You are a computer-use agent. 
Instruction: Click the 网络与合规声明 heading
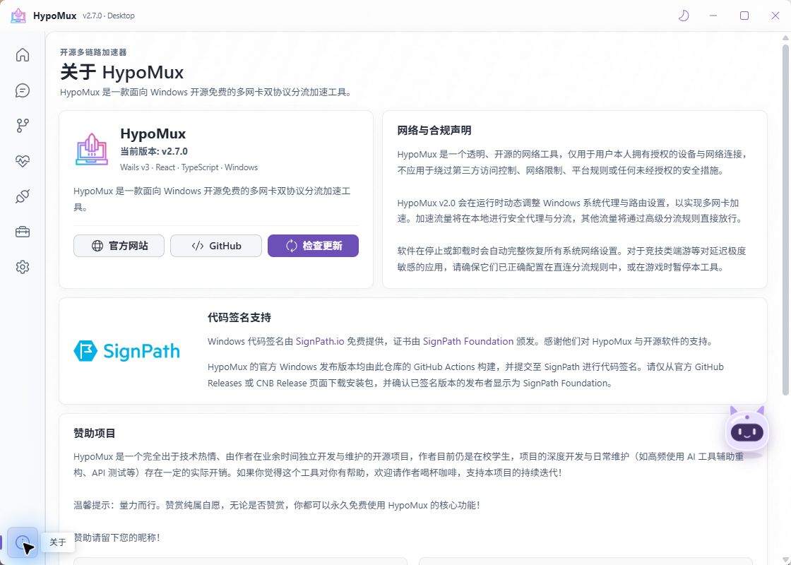(434, 131)
